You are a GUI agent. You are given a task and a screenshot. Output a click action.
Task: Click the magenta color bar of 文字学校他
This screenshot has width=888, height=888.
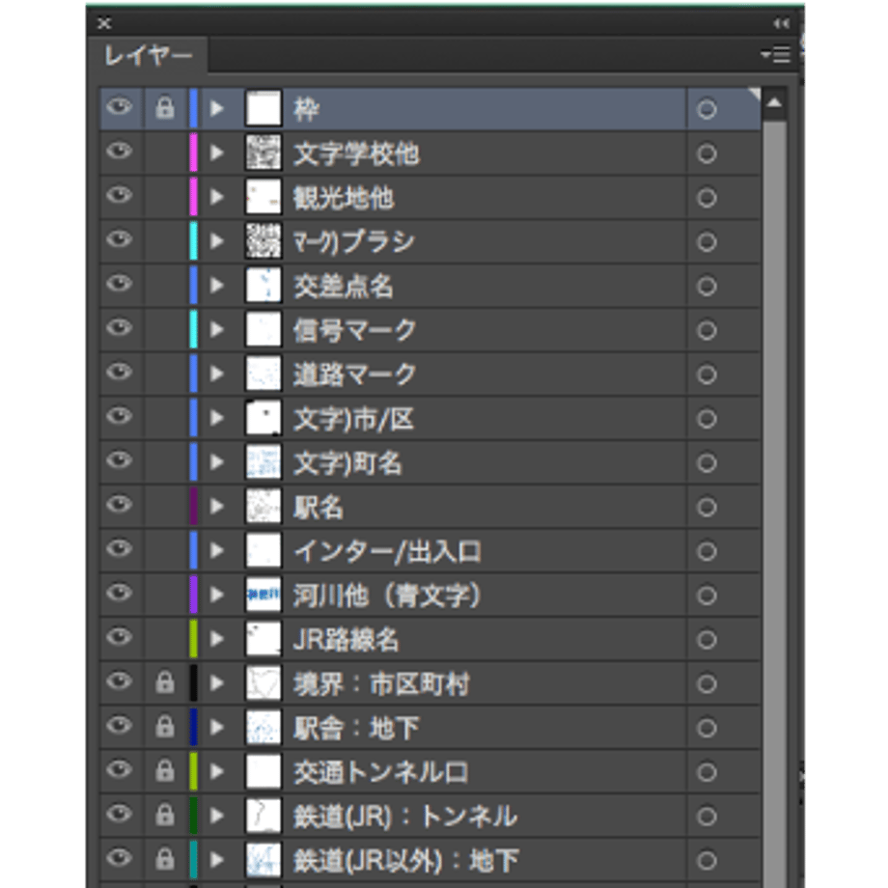(x=193, y=153)
